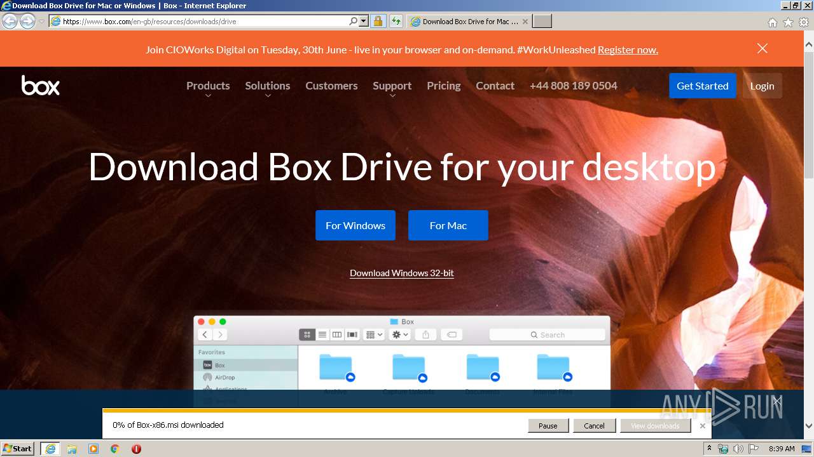Open the Contact page
Viewport: 814px width, 457px height.
pyautogui.click(x=495, y=86)
